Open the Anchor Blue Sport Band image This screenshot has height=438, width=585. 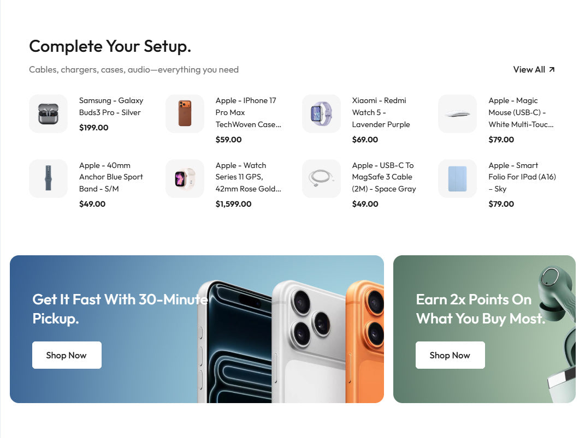pos(48,178)
